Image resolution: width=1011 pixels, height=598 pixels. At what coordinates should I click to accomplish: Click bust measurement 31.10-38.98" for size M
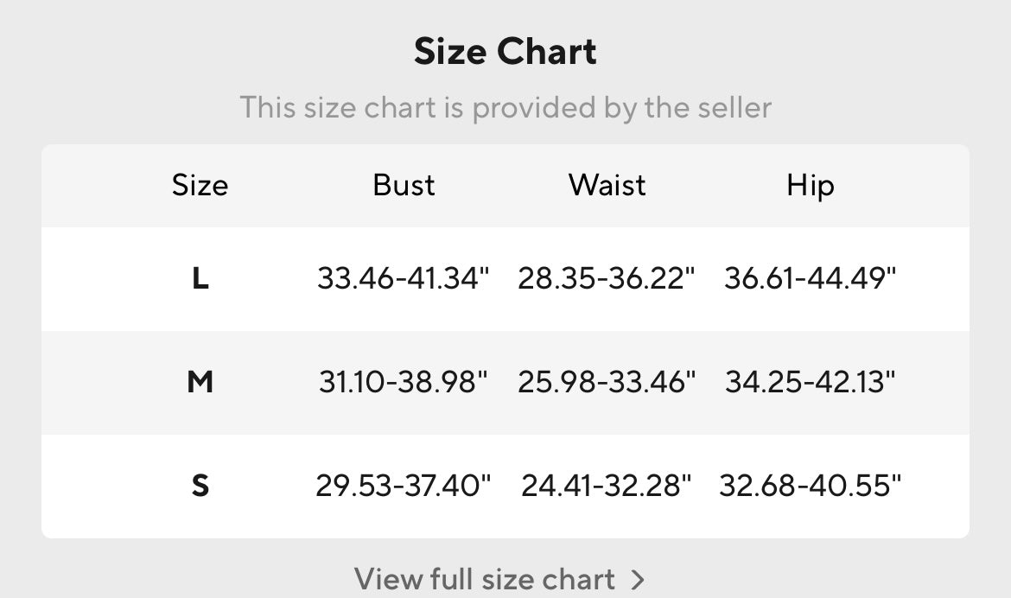(x=404, y=381)
